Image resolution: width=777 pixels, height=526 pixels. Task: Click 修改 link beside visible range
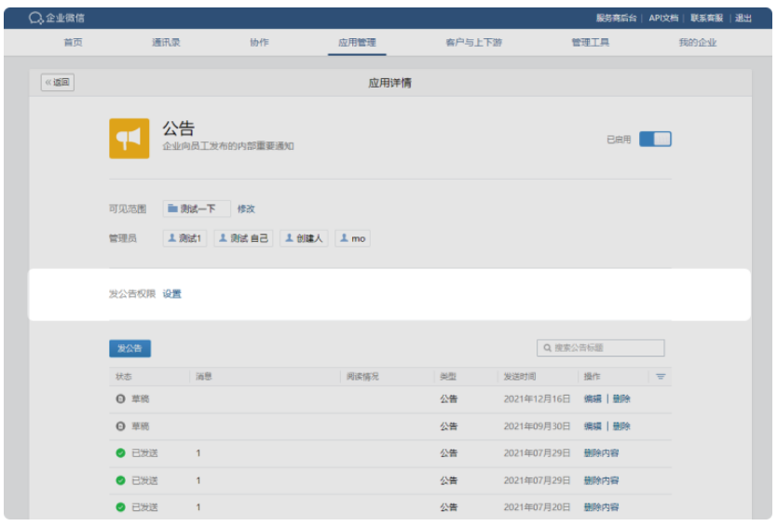tap(246, 209)
